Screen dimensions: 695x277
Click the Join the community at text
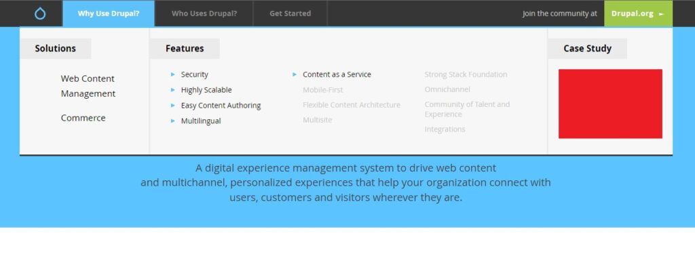coord(559,14)
